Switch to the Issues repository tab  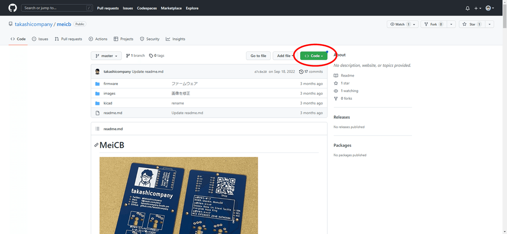pyautogui.click(x=40, y=39)
